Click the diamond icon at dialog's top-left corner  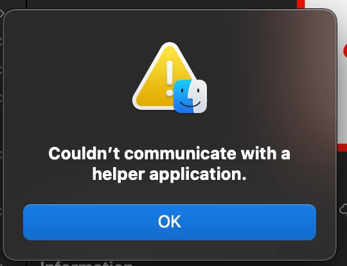click(1, 13)
